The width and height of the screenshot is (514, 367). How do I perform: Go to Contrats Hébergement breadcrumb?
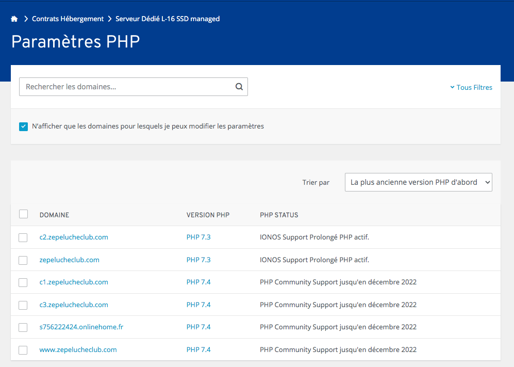[68, 19]
